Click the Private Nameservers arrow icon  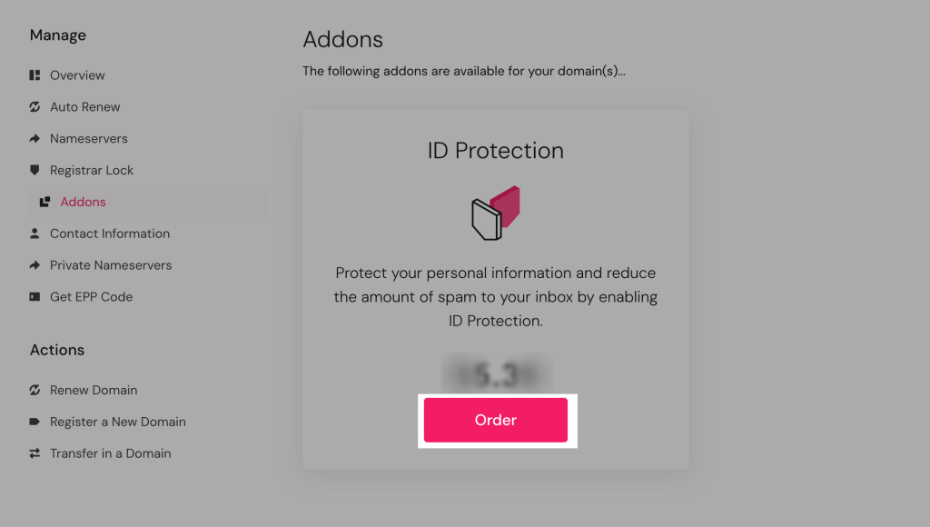35,265
